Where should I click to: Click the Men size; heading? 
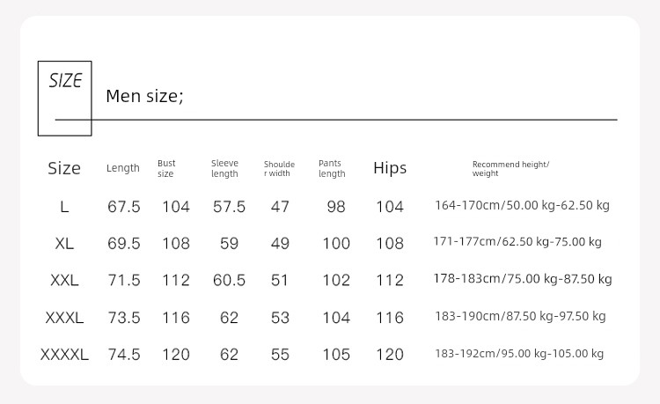pos(144,96)
